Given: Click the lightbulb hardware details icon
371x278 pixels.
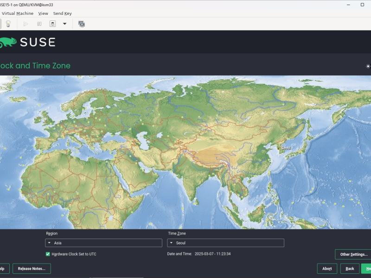Looking at the screenshot, I should click(x=8, y=24).
